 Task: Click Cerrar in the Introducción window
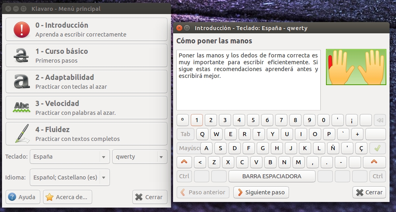369,192
